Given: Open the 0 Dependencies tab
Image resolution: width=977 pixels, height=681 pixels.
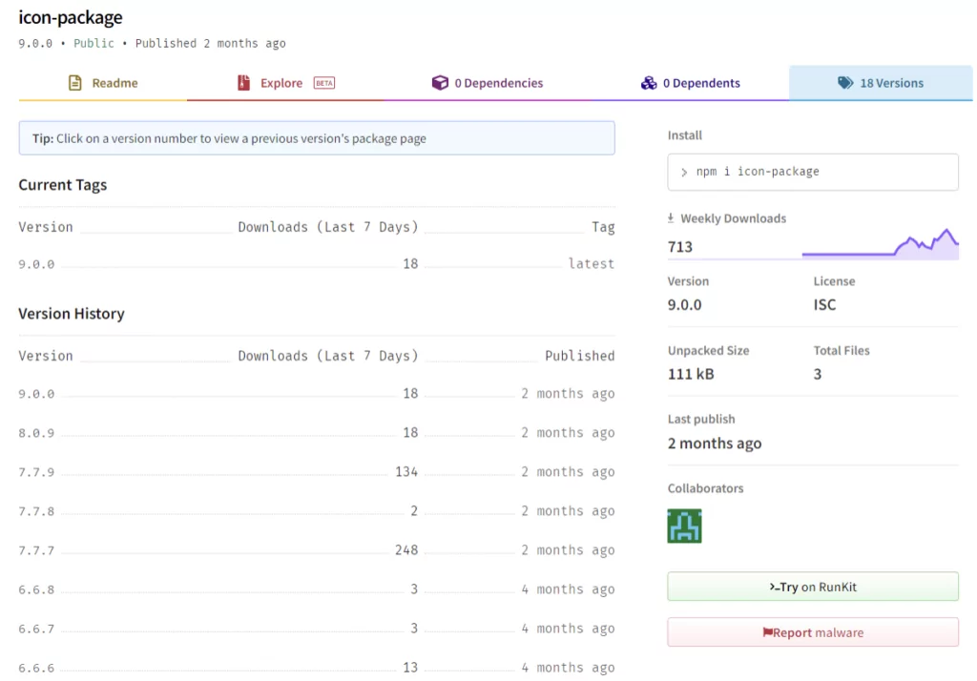Looking at the screenshot, I should 488,83.
